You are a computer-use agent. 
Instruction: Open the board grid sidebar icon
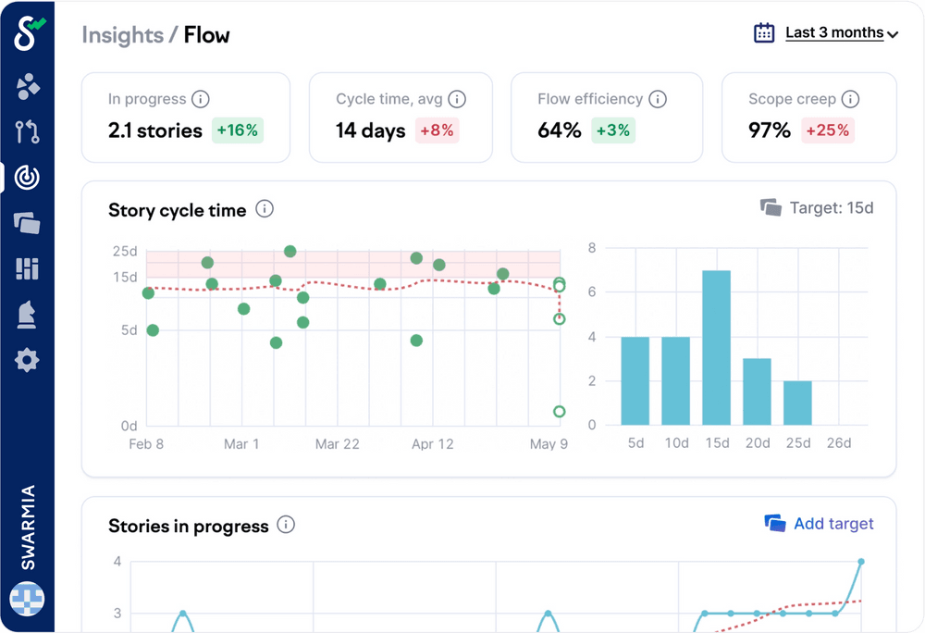28,268
